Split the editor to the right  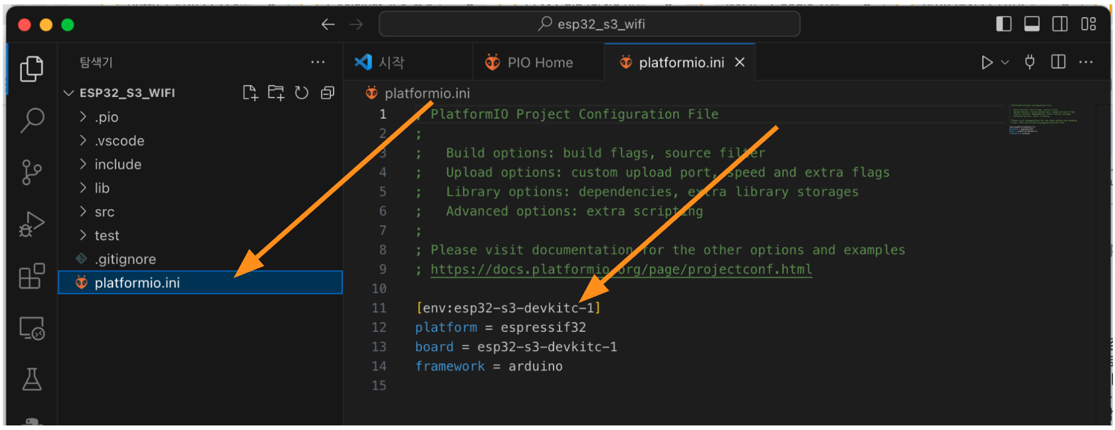[x=1059, y=62]
